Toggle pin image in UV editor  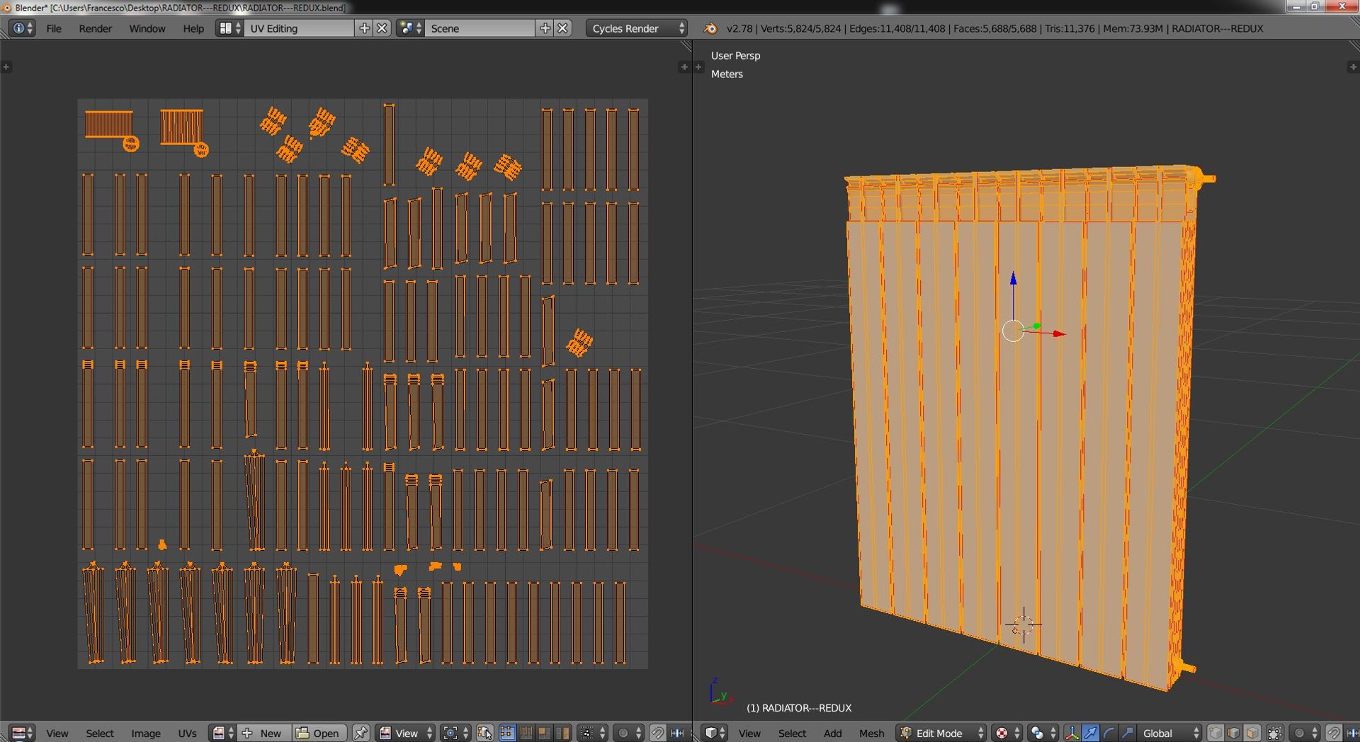coord(360,733)
